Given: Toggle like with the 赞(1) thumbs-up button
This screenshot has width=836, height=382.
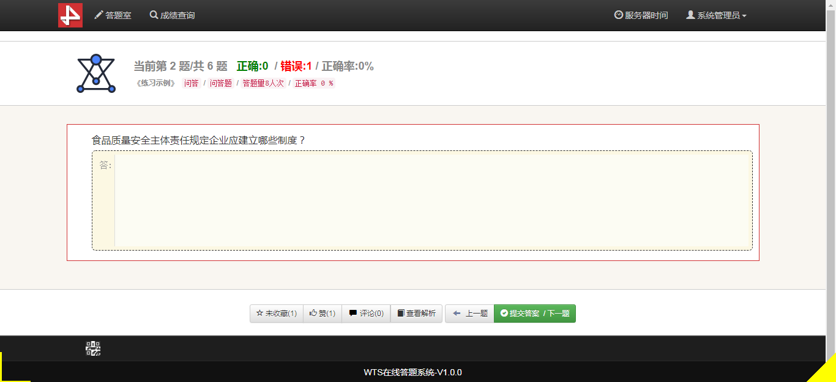Looking at the screenshot, I should [322, 314].
